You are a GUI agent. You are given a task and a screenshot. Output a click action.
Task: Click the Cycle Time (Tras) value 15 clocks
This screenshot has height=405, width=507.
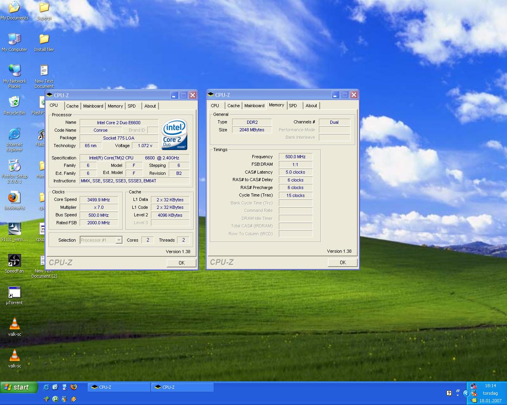295,195
